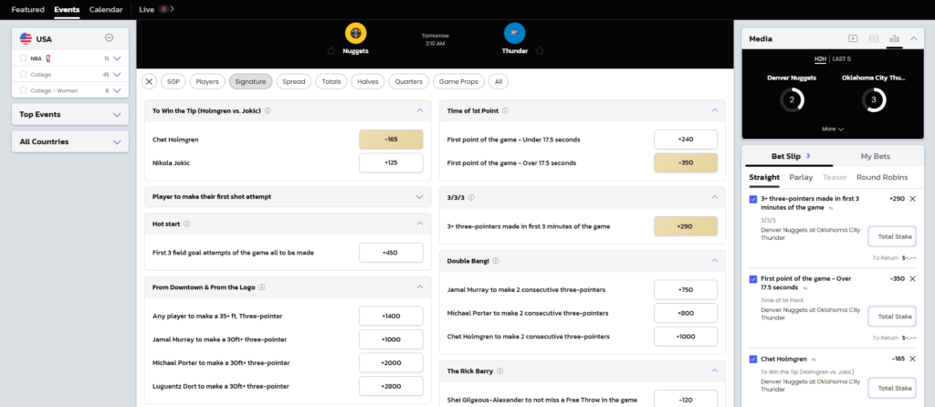
Task: Select the SGP filter pill
Action: pos(173,81)
